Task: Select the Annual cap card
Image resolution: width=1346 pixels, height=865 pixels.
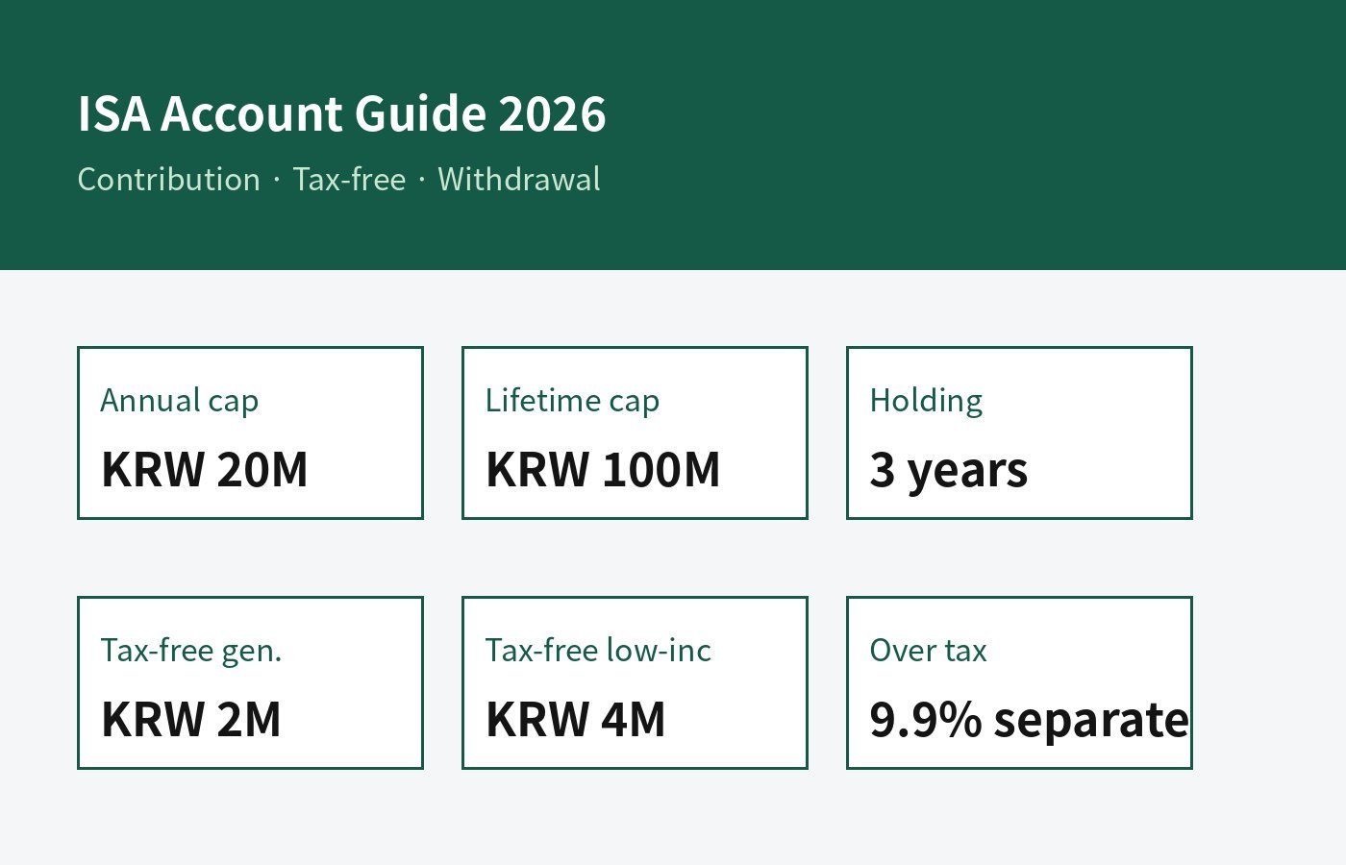Action: pos(250,432)
